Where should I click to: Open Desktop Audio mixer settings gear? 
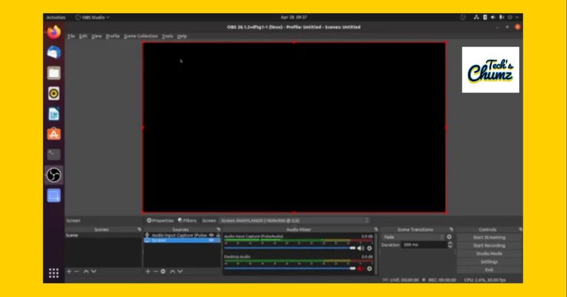[369, 268]
